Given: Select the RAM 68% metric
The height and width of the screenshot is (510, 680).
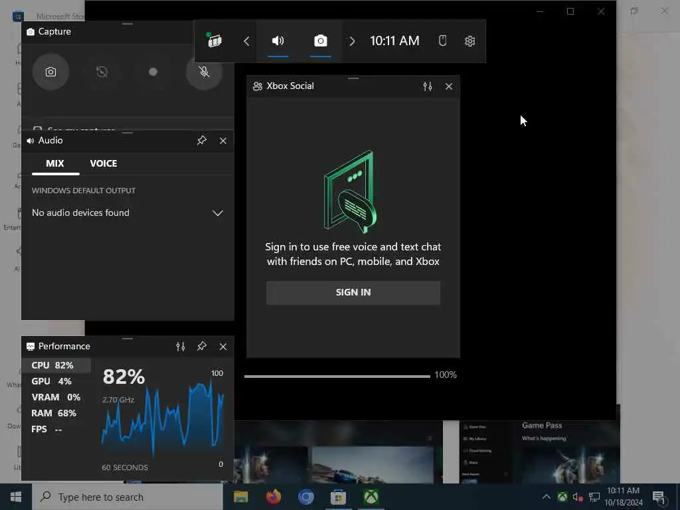Looking at the screenshot, I should coord(56,413).
